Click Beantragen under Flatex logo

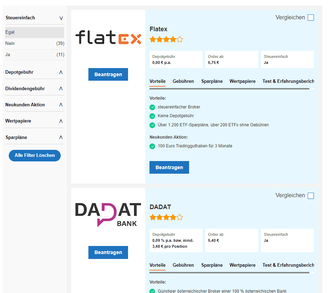point(108,74)
